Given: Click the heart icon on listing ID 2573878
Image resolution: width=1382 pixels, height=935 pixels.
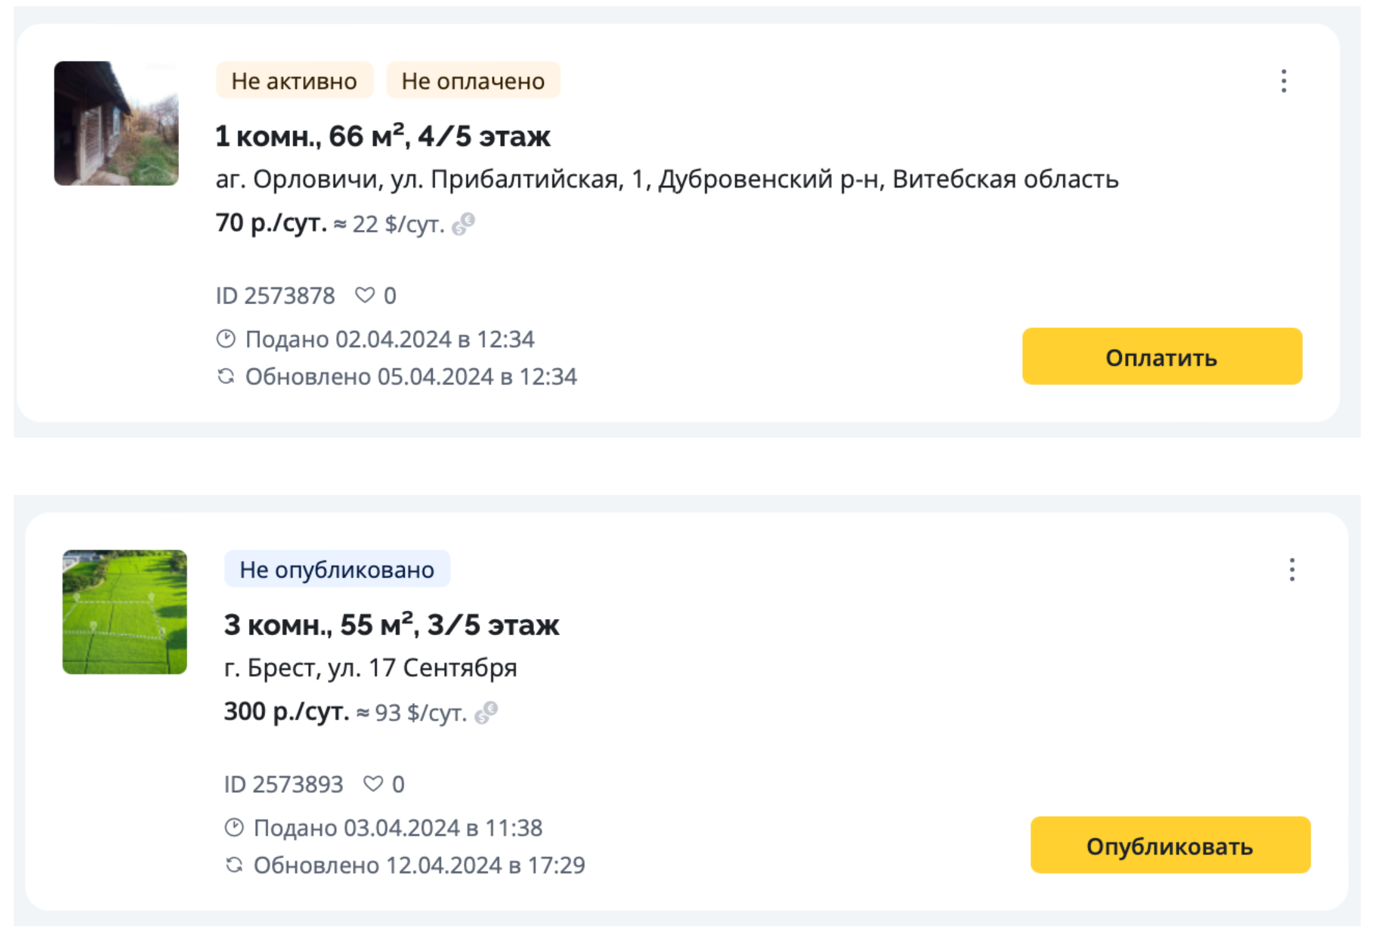Looking at the screenshot, I should click(365, 295).
